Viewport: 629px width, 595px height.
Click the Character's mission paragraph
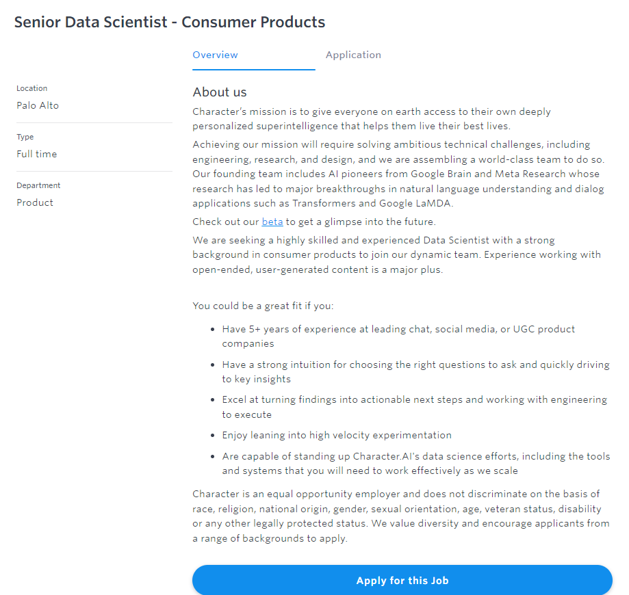tap(371, 118)
